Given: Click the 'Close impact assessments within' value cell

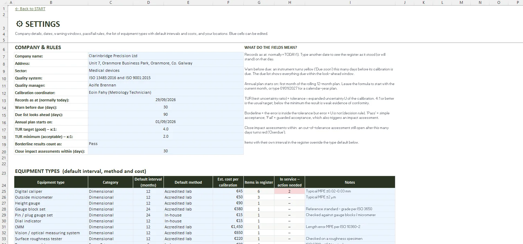Looking at the screenshot, I should coord(166,151).
